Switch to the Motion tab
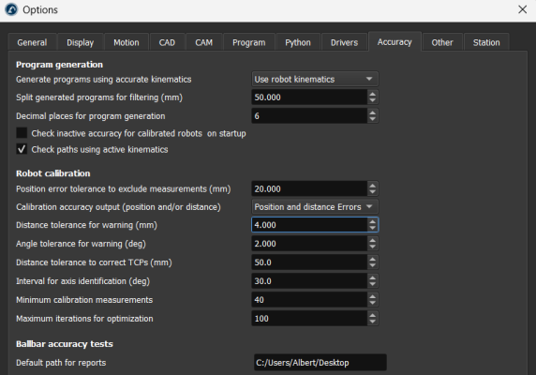Image resolution: width=536 pixels, height=375 pixels. [x=127, y=42]
